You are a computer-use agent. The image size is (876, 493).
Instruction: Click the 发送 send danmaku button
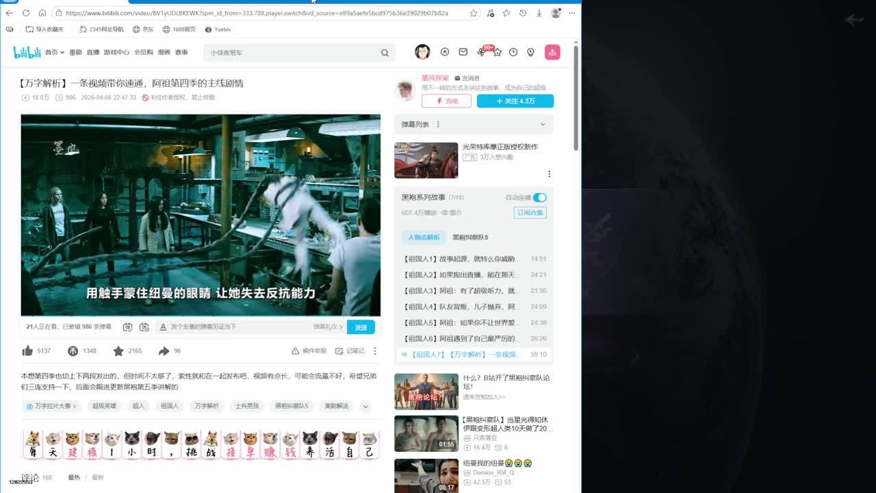pos(361,327)
